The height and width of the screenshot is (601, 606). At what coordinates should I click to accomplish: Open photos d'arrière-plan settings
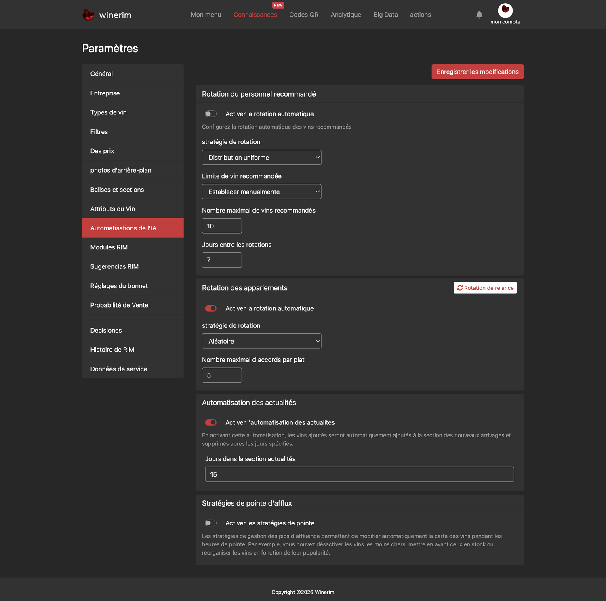(133, 170)
